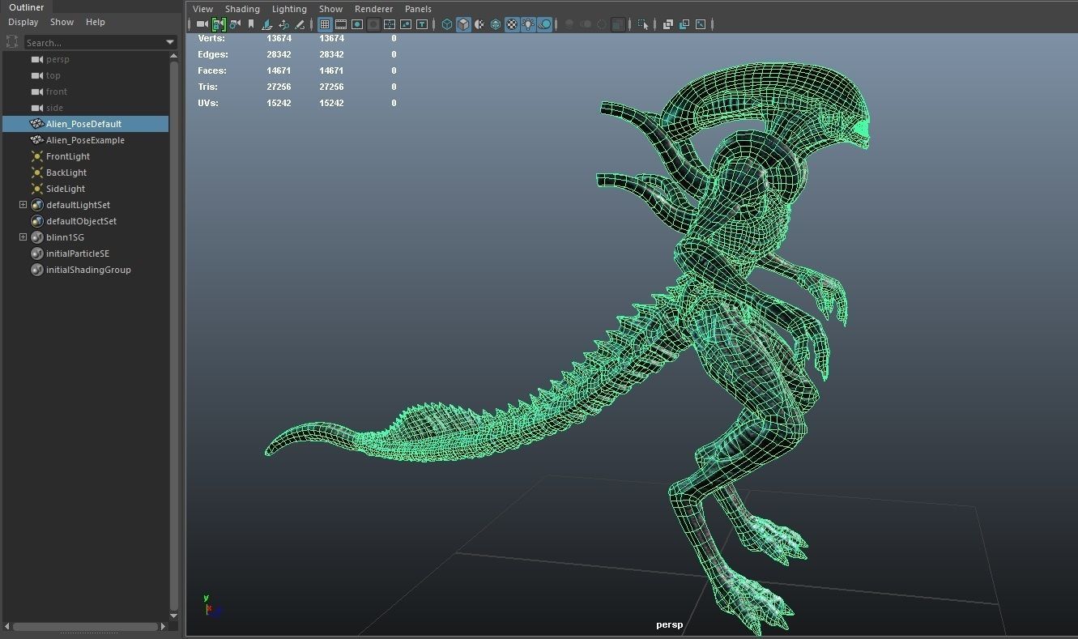Expand the defaultLightSet node
Image resolution: width=1078 pixels, height=639 pixels.
click(23, 205)
